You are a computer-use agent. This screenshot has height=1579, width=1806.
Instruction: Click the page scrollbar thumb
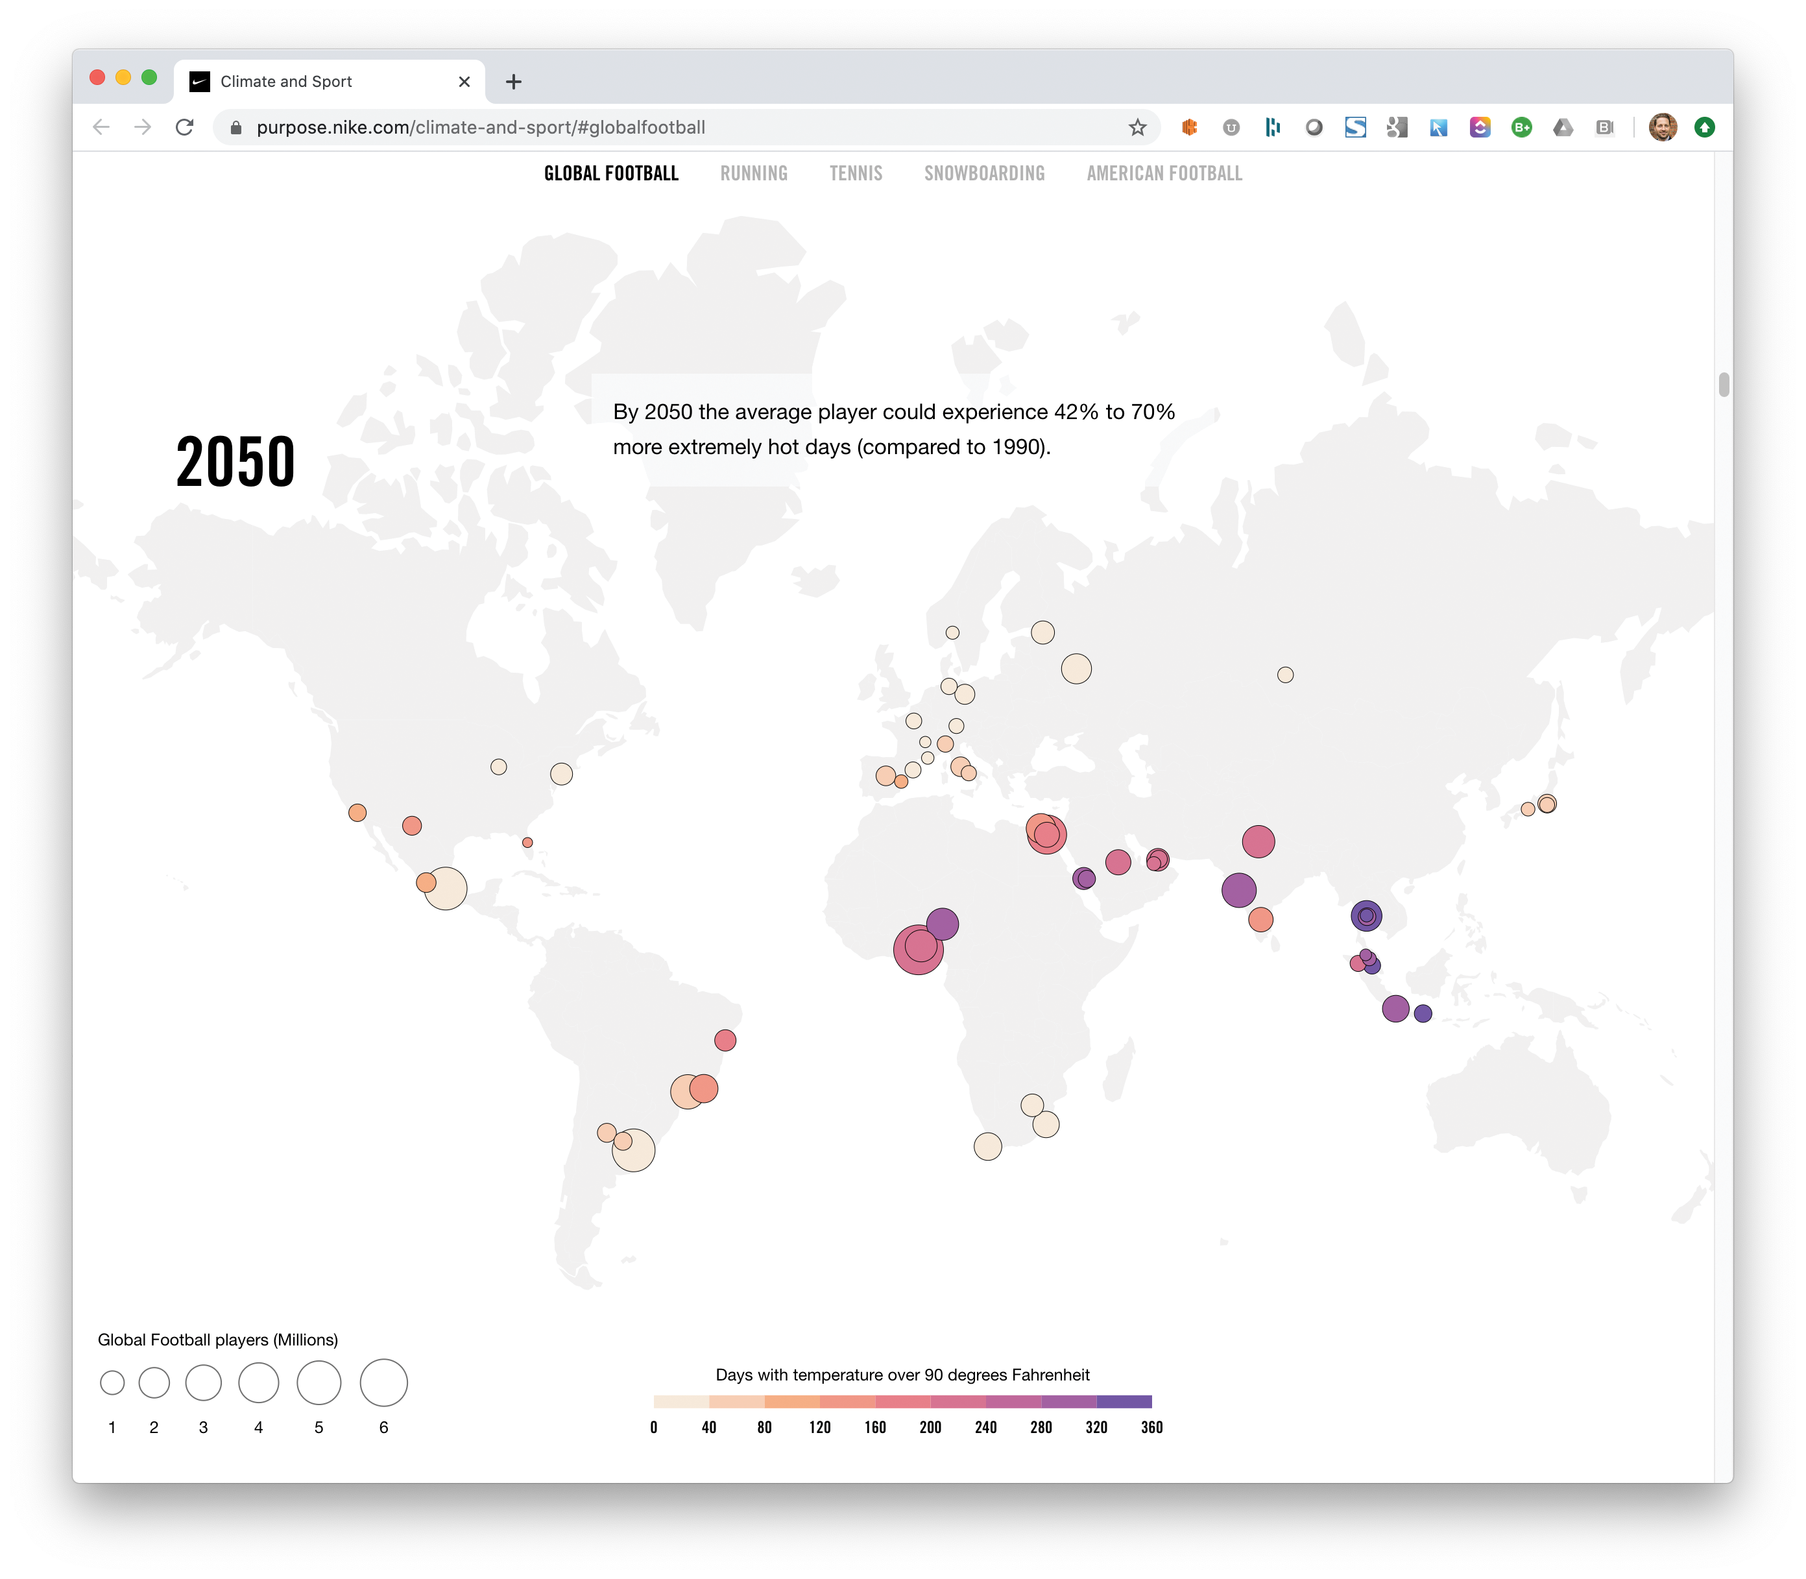point(1723,385)
